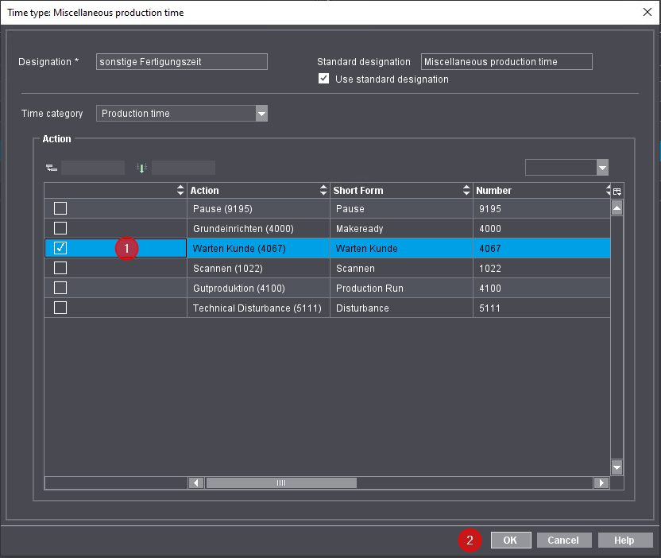
Task: Click the sort arrows on the checkbox column
Action: tap(180, 190)
